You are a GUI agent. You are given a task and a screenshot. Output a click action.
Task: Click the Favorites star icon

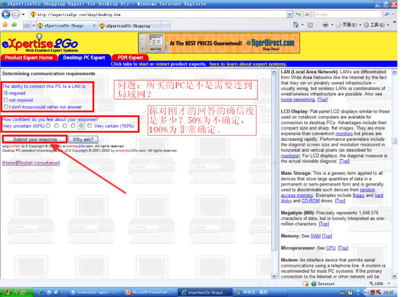pos(5,25)
